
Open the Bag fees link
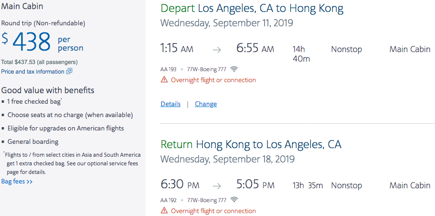pyautogui.click(x=17, y=182)
